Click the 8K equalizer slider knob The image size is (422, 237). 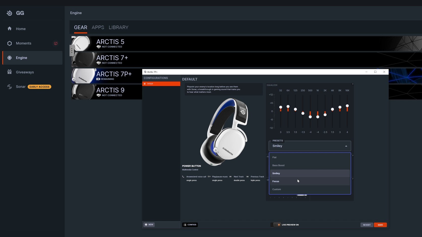tap(340, 107)
